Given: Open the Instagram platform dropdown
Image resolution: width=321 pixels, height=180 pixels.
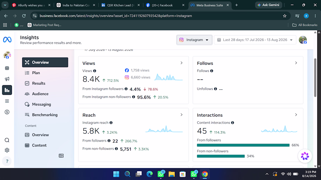Looking at the screenshot, I should 194,40.
